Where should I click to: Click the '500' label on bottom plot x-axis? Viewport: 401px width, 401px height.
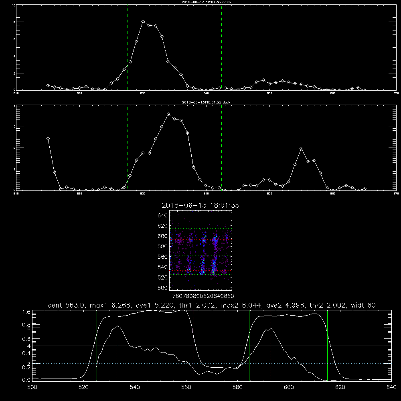(x=32, y=387)
